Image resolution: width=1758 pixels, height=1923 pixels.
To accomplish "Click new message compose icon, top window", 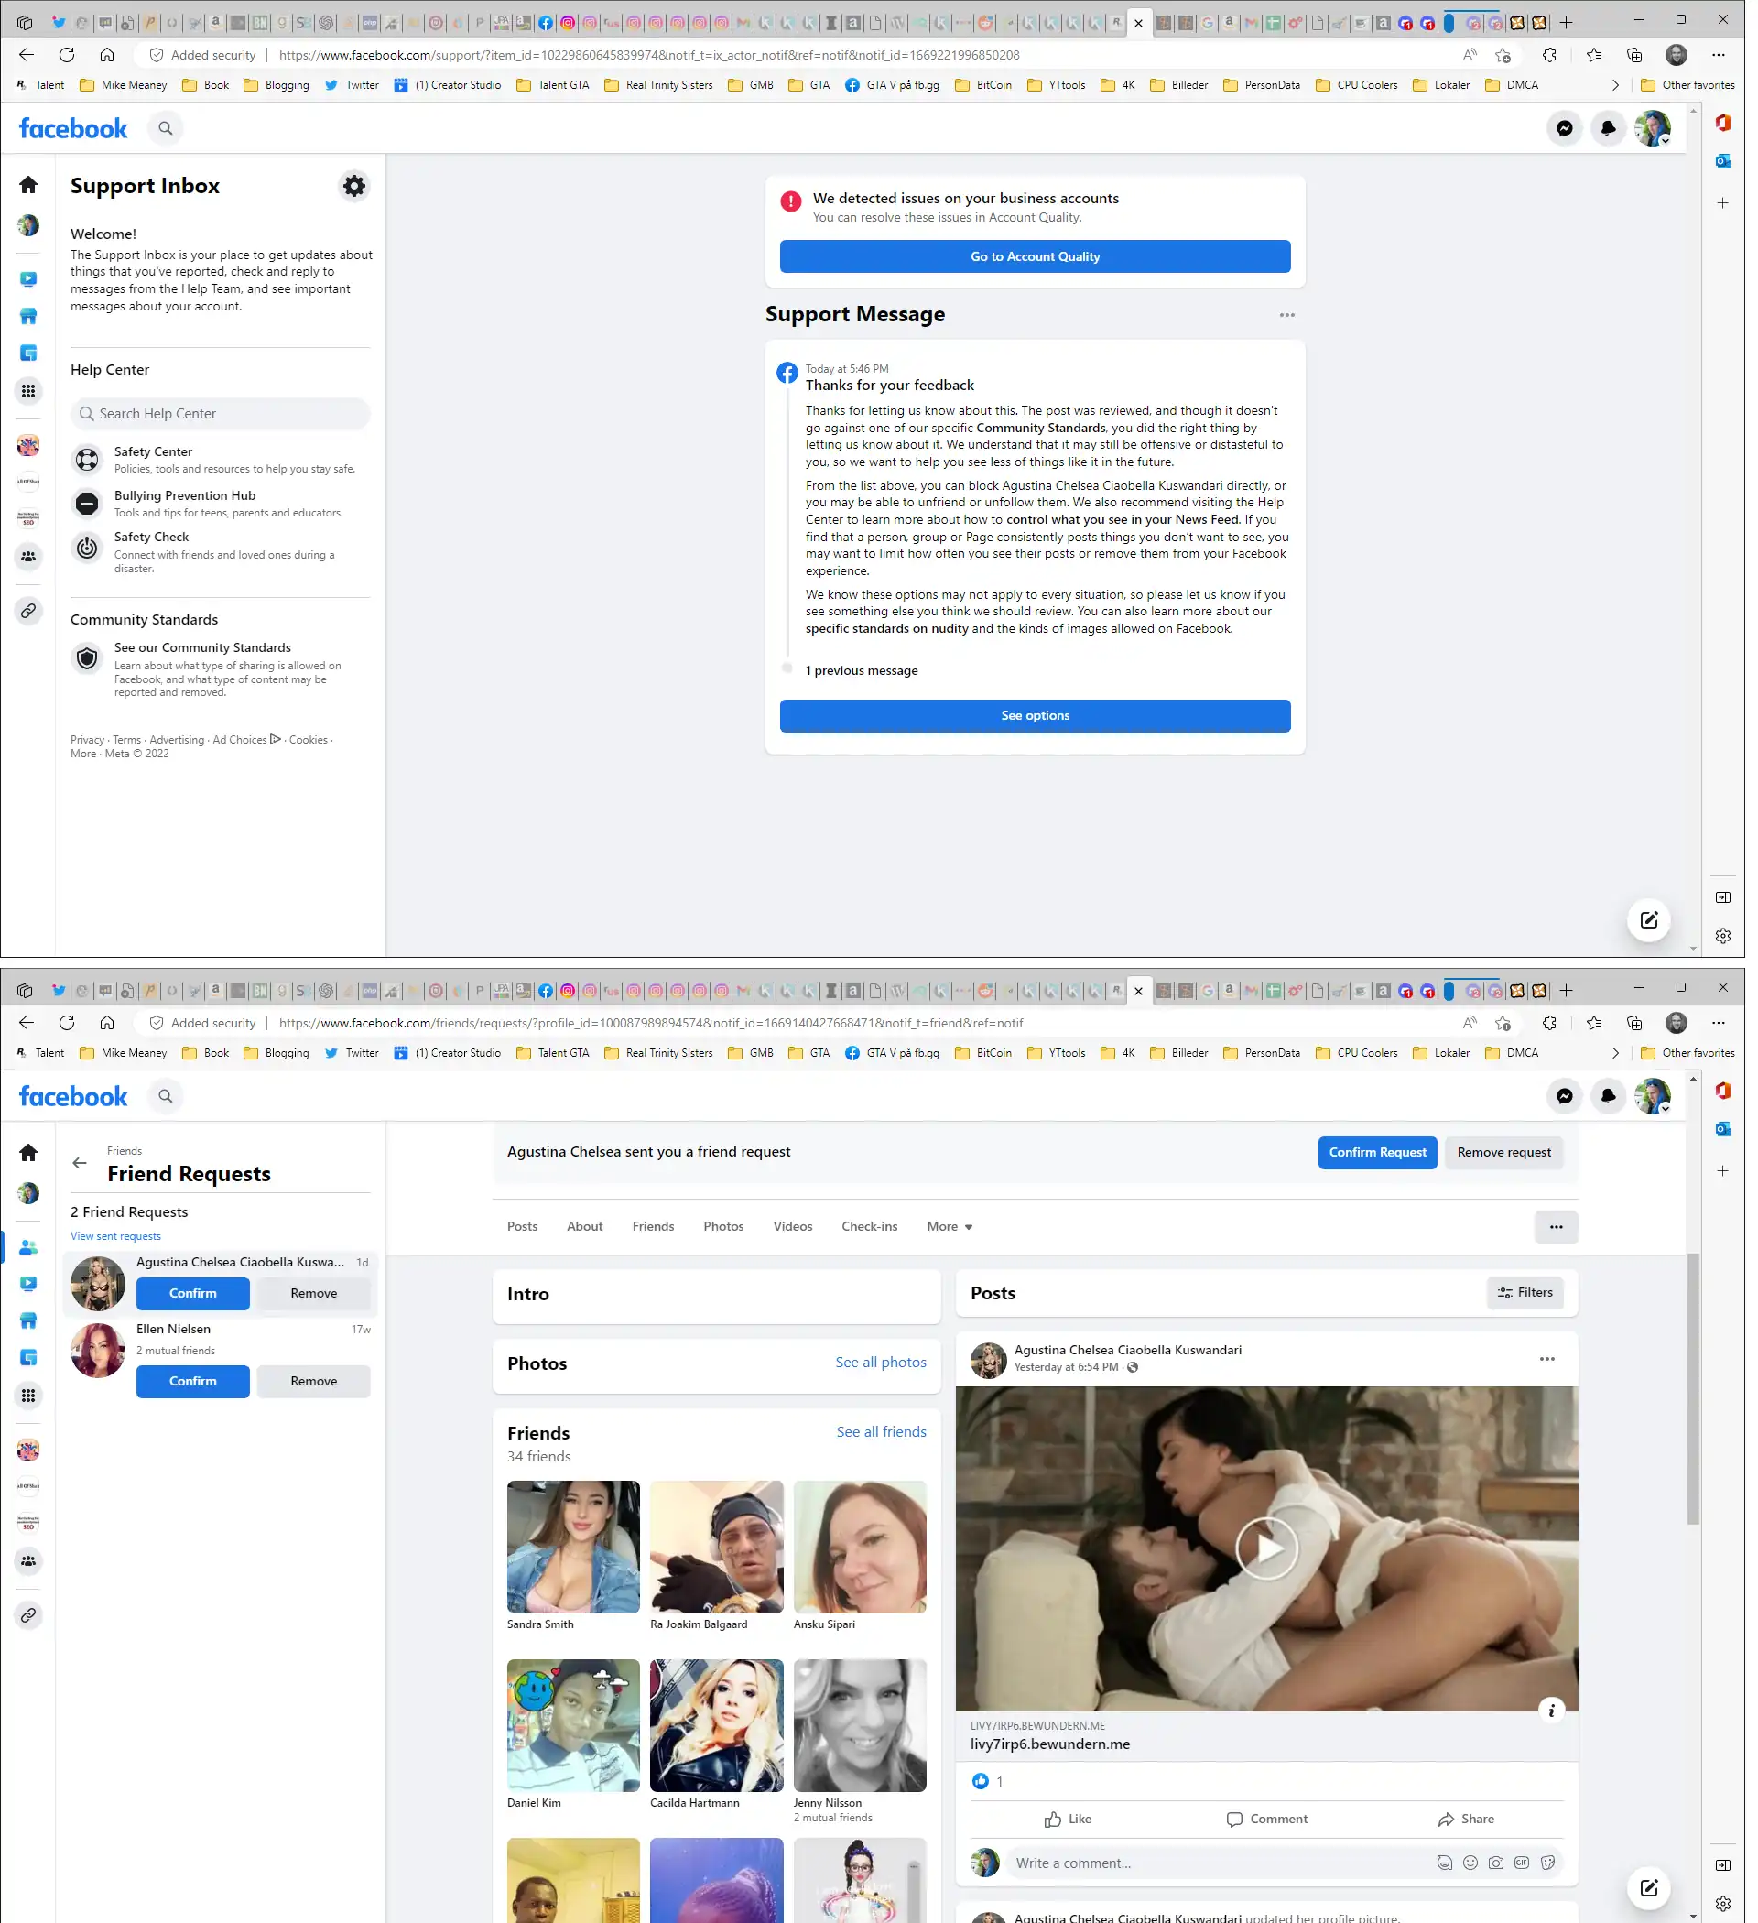I will 1648,920.
